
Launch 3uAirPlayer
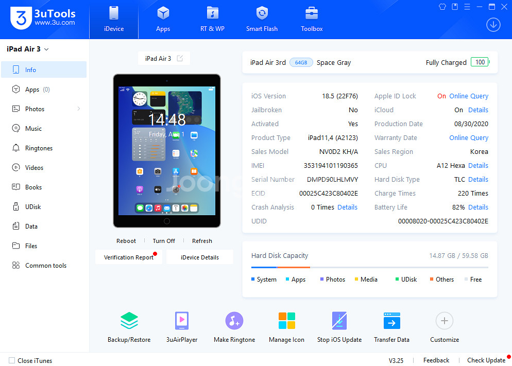[x=181, y=327]
